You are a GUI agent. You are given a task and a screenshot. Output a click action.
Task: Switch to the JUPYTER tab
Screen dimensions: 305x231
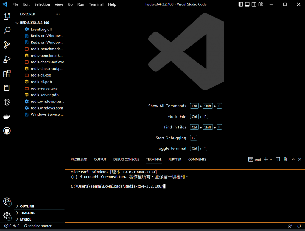[x=175, y=160]
